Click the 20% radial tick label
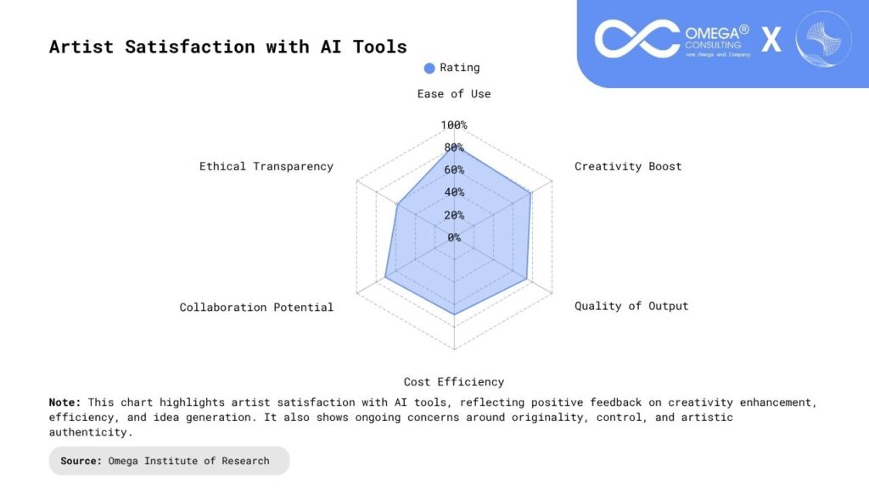 pyautogui.click(x=454, y=215)
